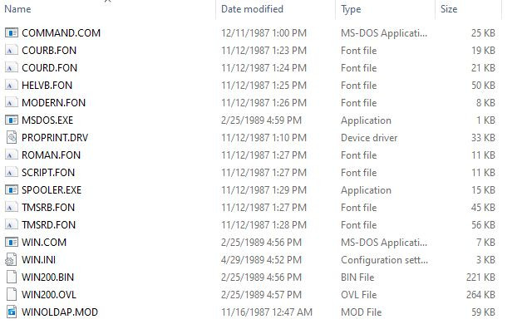Select the SPOOLER.EXE application icon
Image resolution: width=517 pixels, height=334 pixels.
11,190
